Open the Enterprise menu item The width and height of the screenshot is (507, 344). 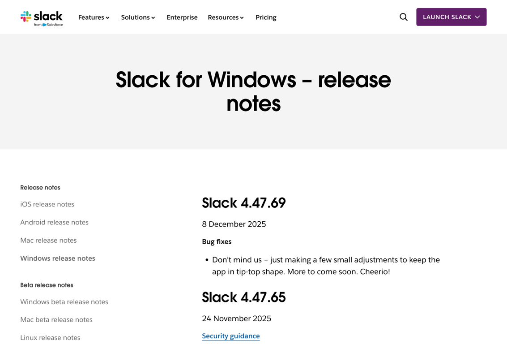[182, 17]
